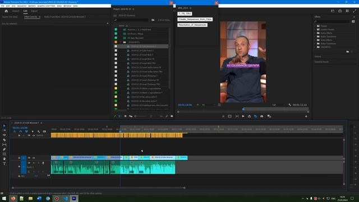Image resolution: width=359 pixels, height=202 pixels.
Task: Open the Audio Track Mixer tab
Action: (65, 17)
